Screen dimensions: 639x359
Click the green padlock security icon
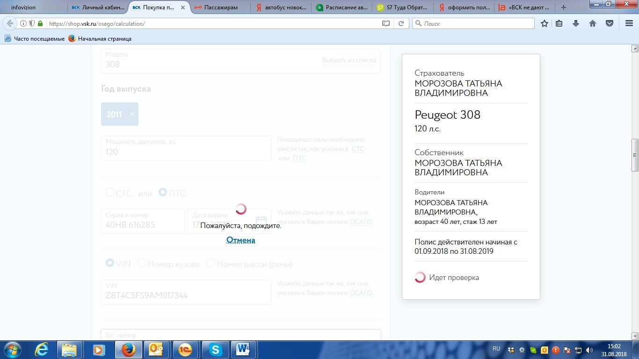pyautogui.click(x=40, y=23)
